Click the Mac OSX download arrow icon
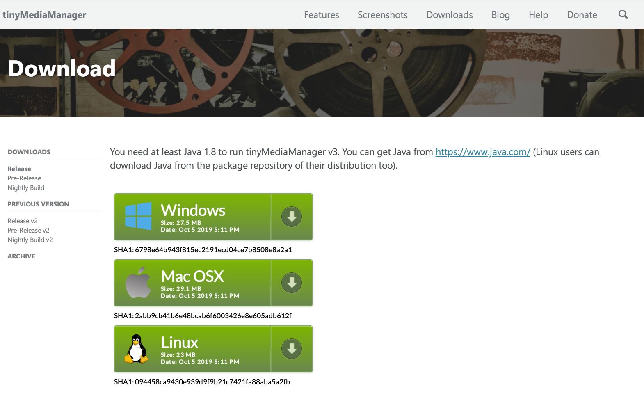 (x=292, y=283)
